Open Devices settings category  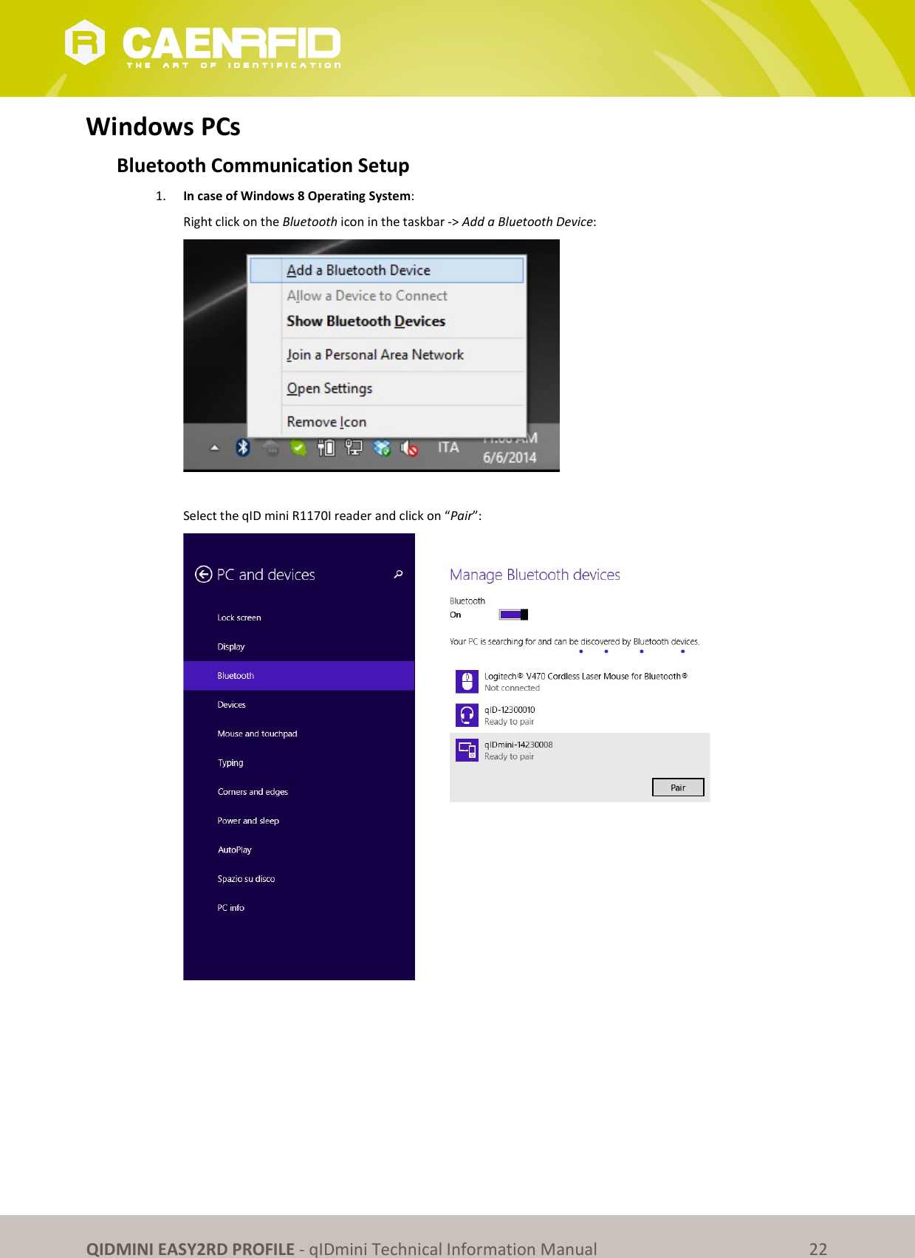231,705
